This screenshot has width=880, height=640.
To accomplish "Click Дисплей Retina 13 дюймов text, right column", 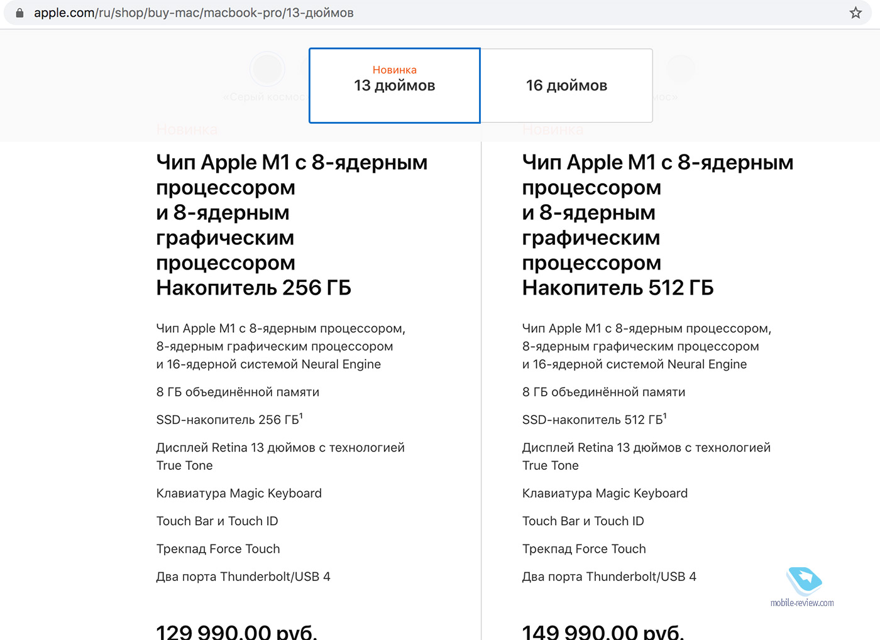I will point(646,456).
